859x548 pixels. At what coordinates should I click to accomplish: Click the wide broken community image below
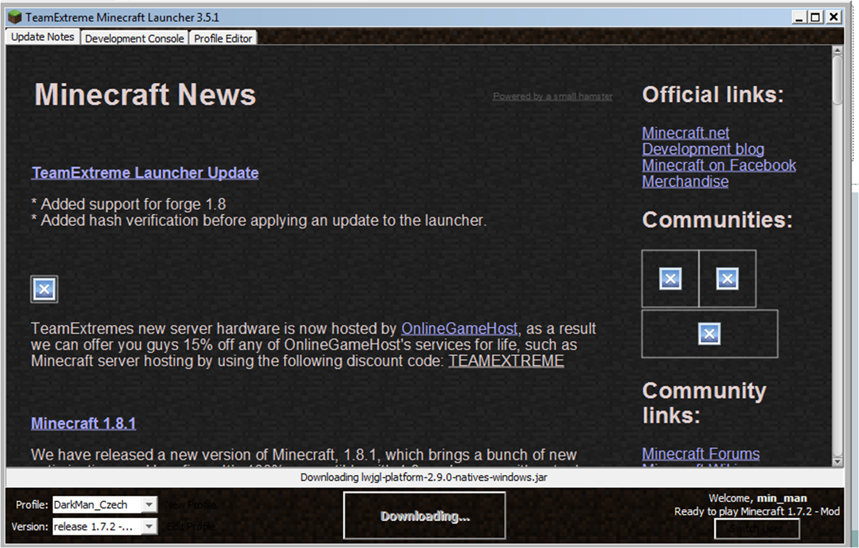click(709, 334)
